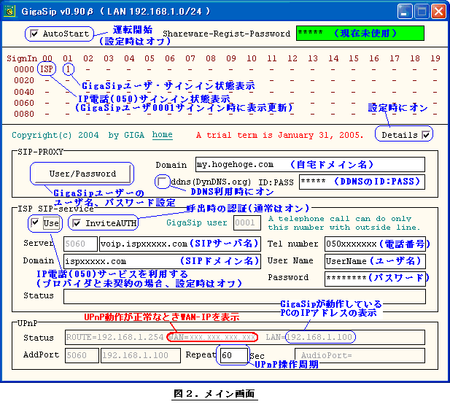Click the ISP Domain field ispxxxxx.com

[162, 261]
